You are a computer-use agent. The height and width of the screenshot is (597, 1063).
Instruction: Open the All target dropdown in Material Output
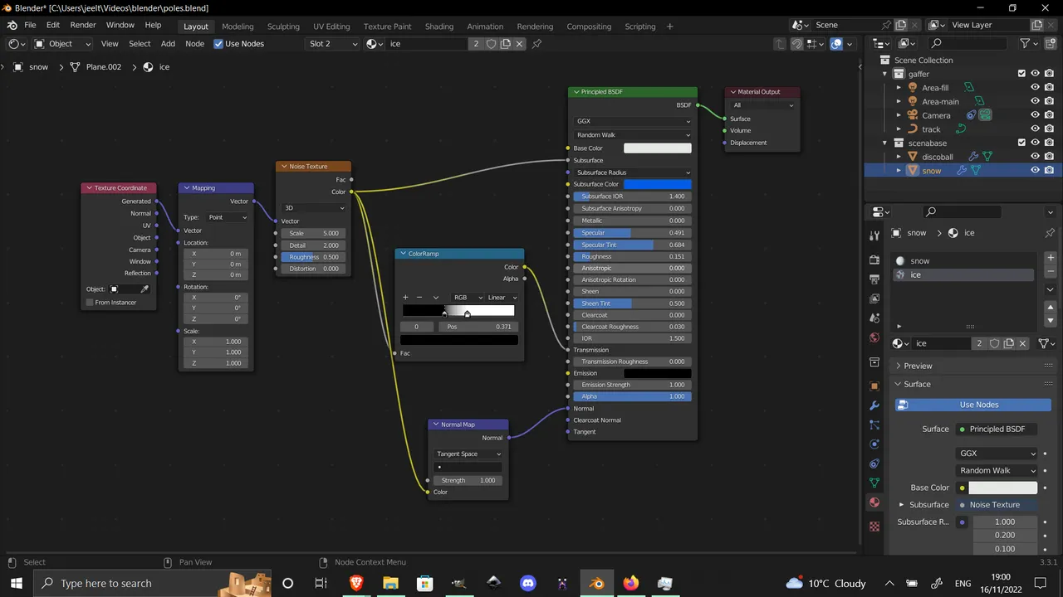click(762, 105)
